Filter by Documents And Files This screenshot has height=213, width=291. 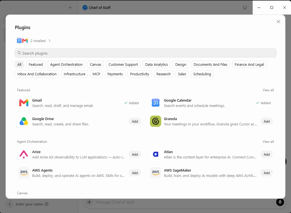pos(210,64)
